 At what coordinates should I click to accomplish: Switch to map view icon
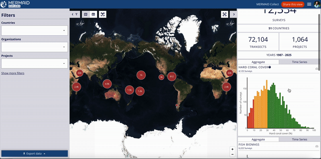[86, 14]
